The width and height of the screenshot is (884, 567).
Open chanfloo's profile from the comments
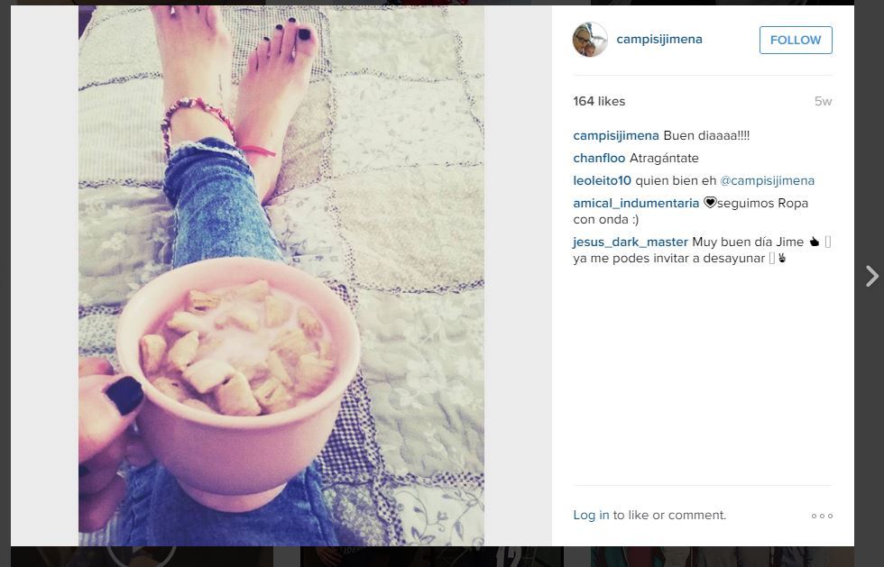(x=599, y=159)
